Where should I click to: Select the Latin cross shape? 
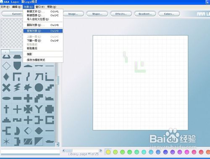click(x=6, y=109)
